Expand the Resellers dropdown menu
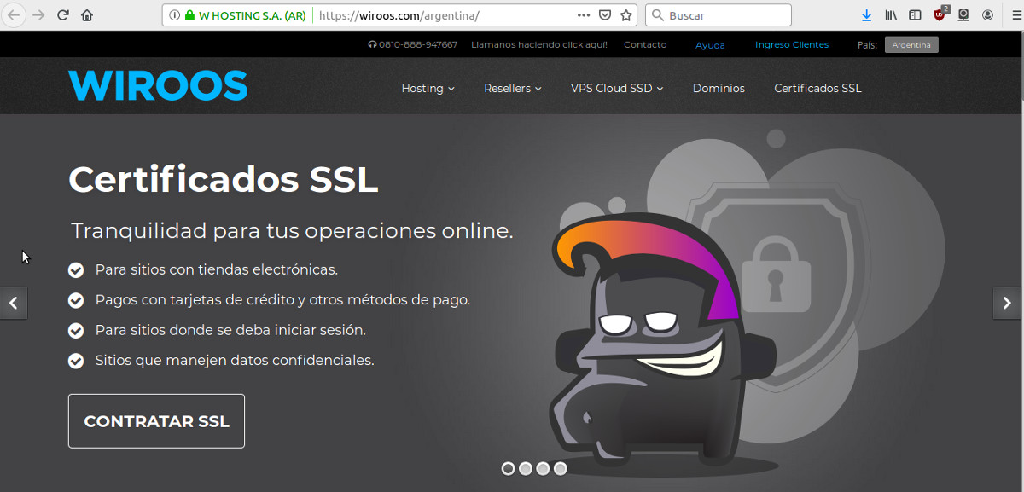Viewport: 1024px width, 492px height. 512,89
